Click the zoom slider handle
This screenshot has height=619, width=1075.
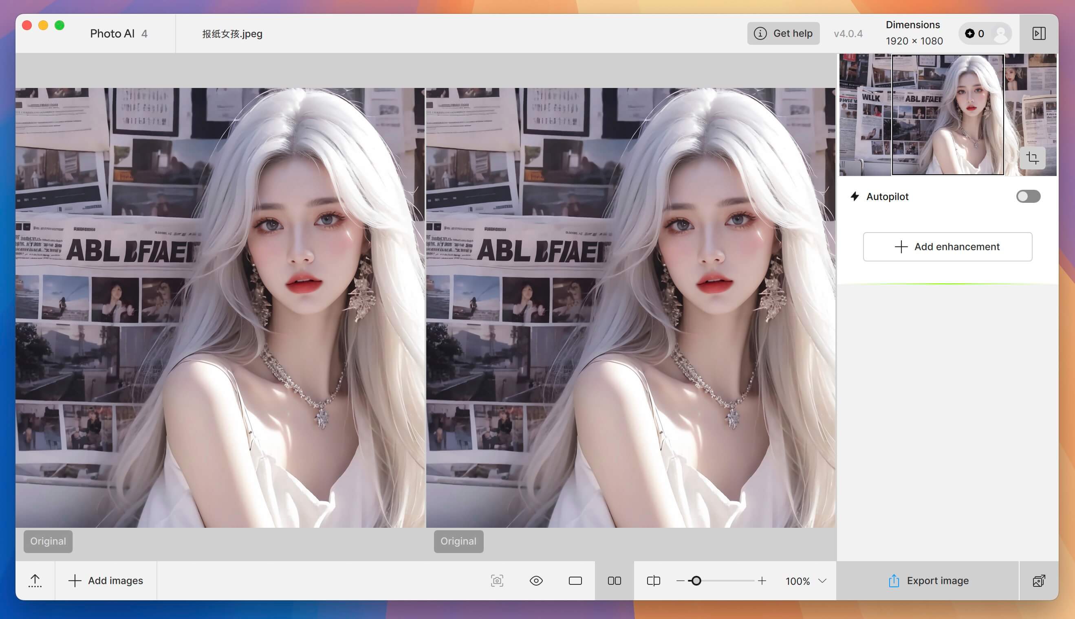click(696, 581)
